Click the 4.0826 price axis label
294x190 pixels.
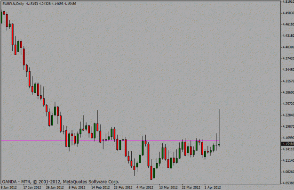[288, 172]
